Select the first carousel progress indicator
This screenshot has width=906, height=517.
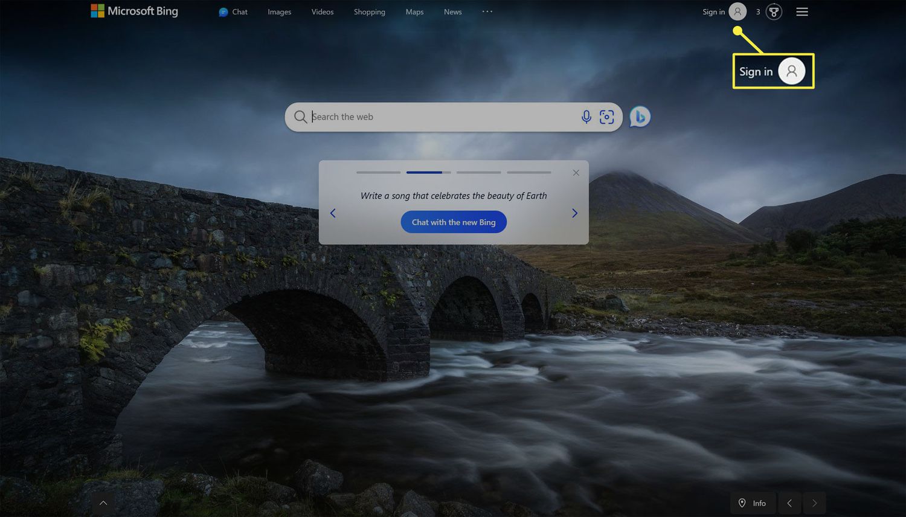(x=378, y=173)
